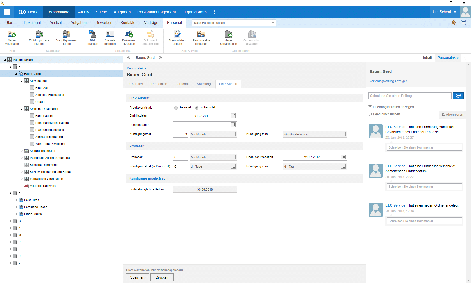The image size is (471, 283).
Task: Start Austrittsprozess from the ribbon
Action: [66, 38]
